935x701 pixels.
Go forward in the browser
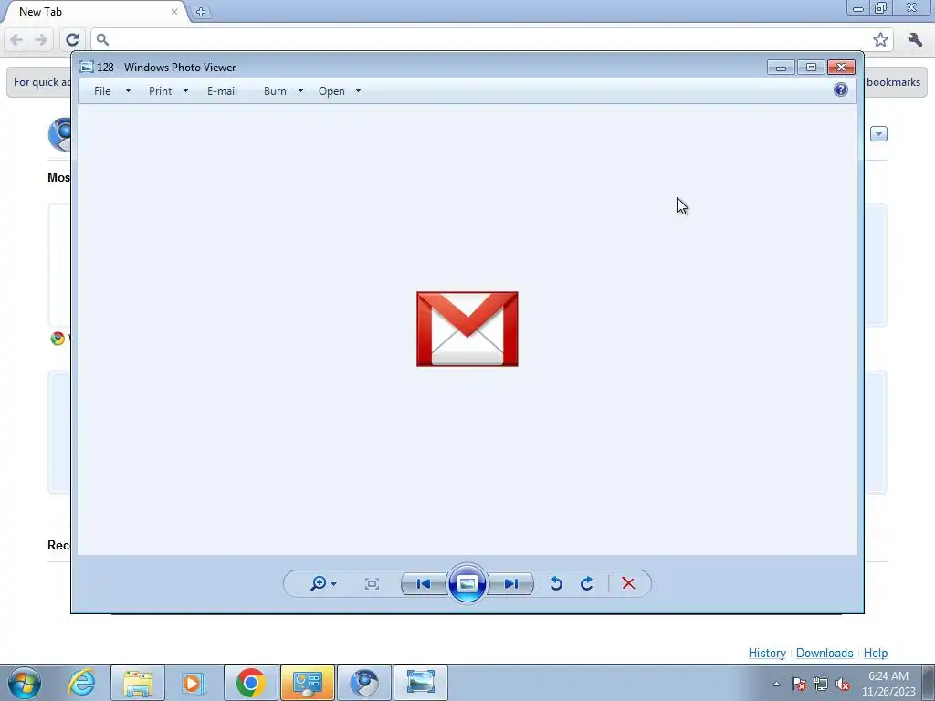[x=41, y=40]
